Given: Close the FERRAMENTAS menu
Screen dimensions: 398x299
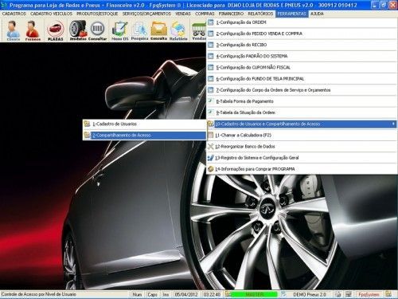Looking at the screenshot, I should [x=292, y=14].
